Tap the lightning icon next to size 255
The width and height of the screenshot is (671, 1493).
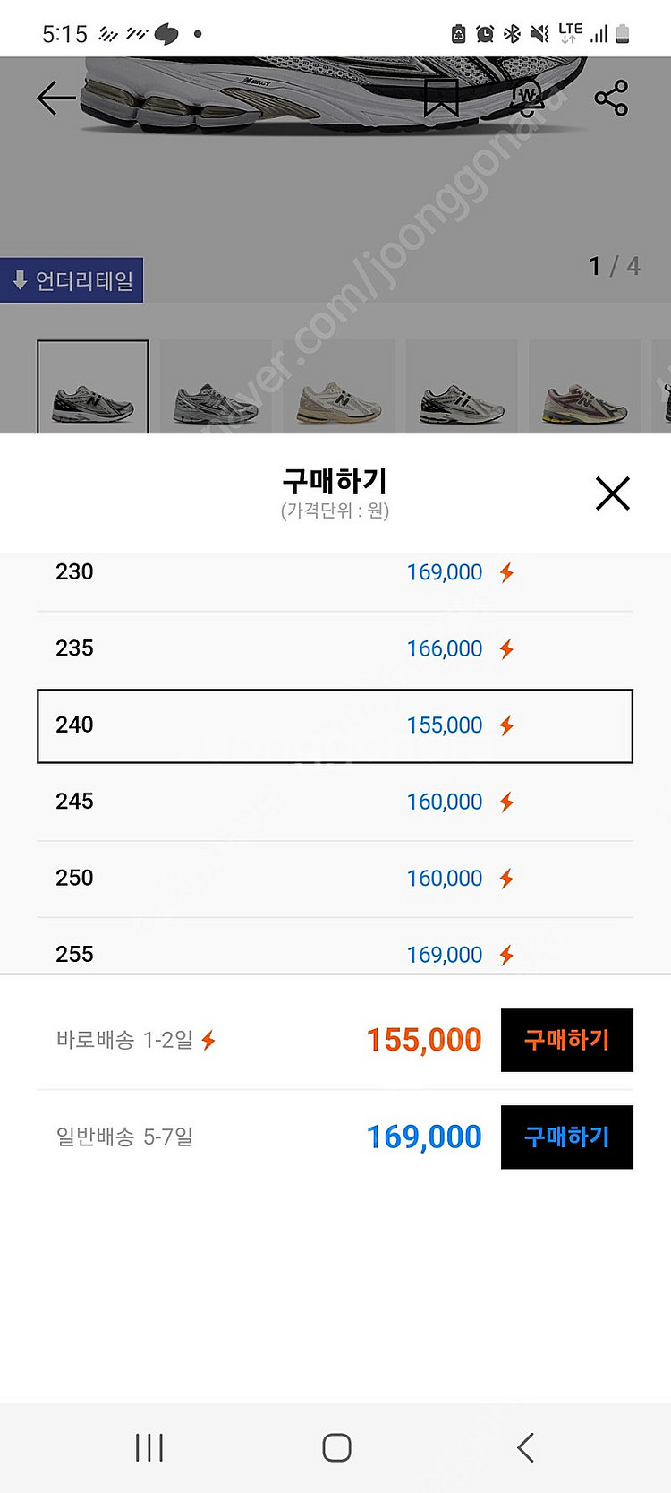click(506, 955)
